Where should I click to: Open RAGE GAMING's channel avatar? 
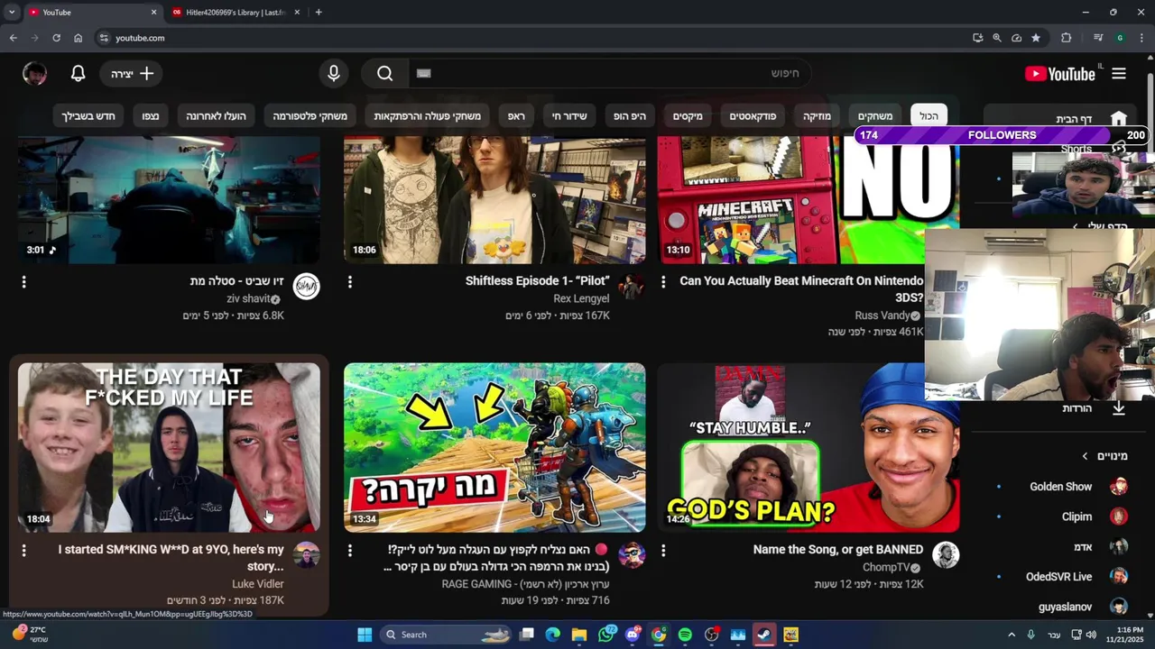[x=632, y=555]
